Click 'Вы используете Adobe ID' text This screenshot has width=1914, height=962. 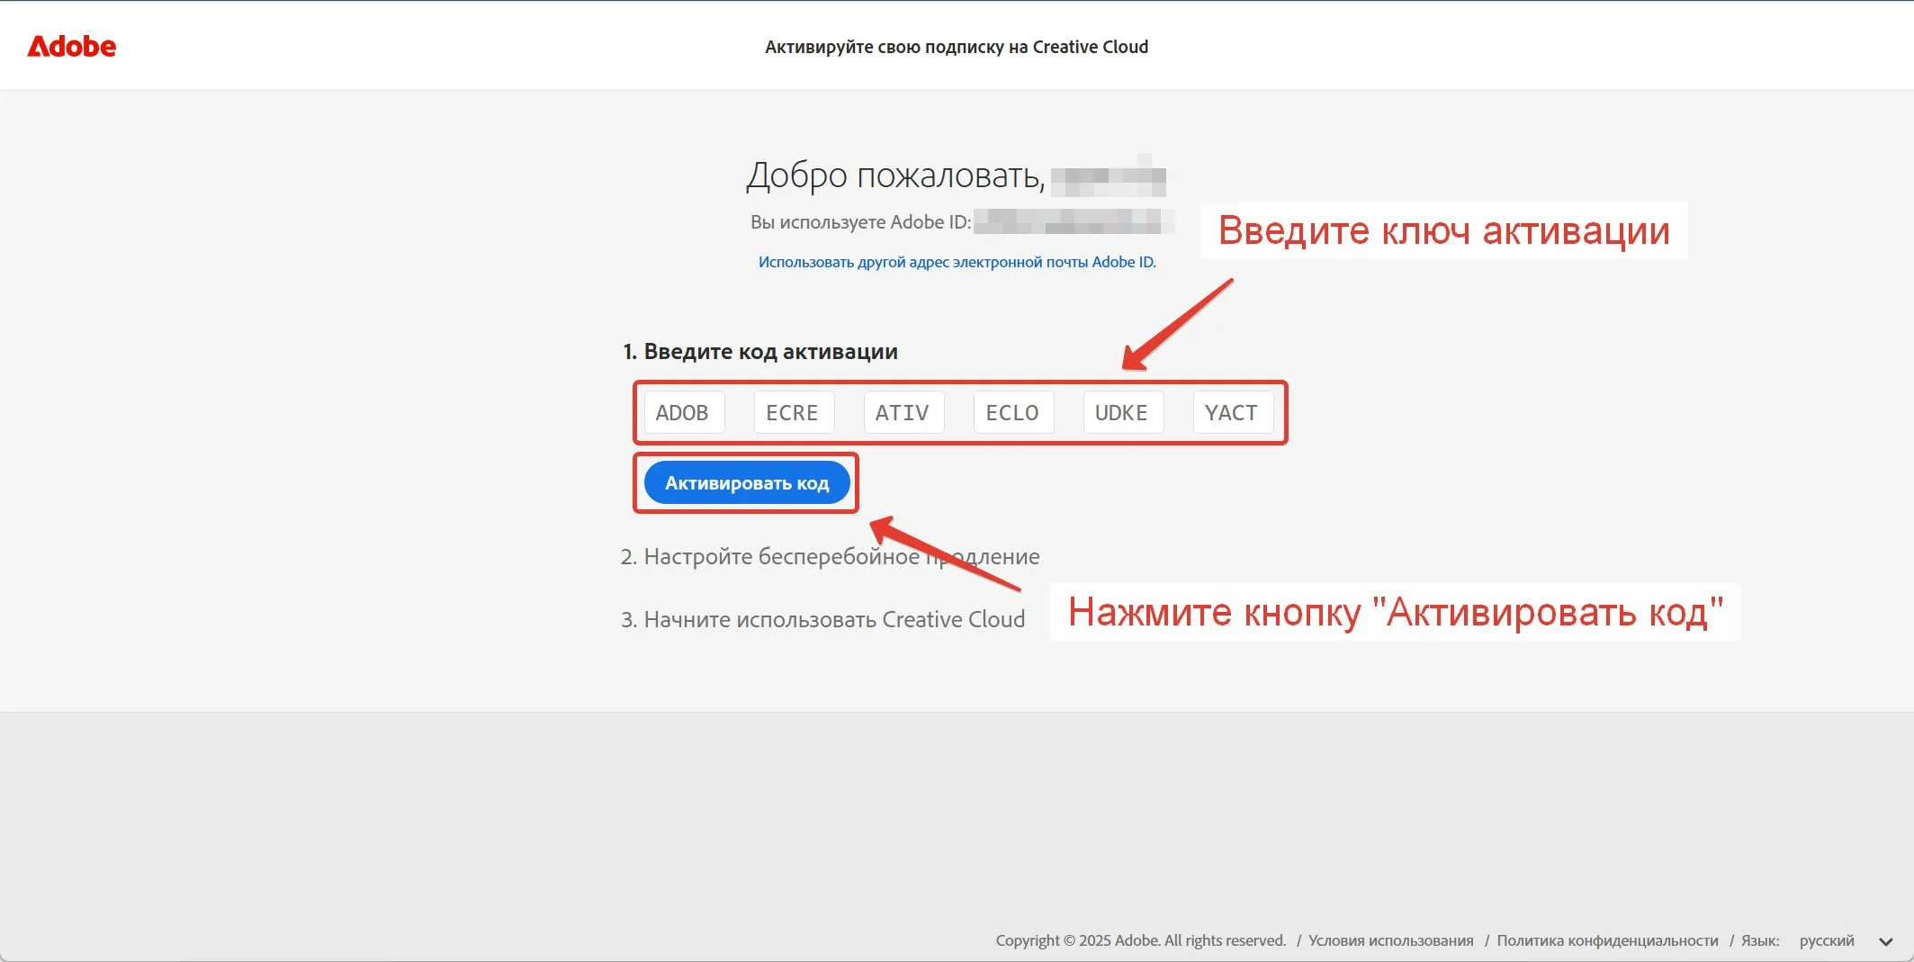[x=861, y=222]
